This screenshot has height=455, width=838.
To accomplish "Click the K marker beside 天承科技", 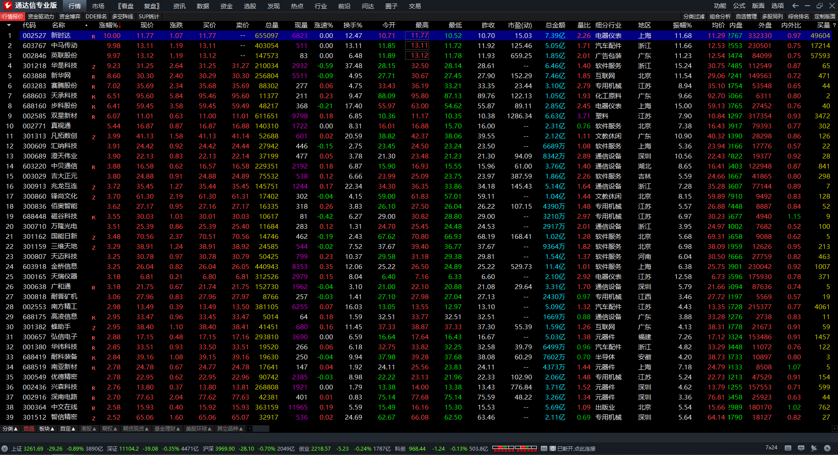I will pos(93,97).
